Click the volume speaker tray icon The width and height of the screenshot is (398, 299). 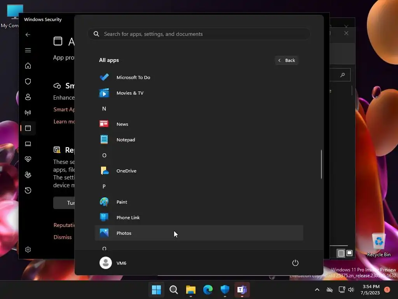(351, 290)
